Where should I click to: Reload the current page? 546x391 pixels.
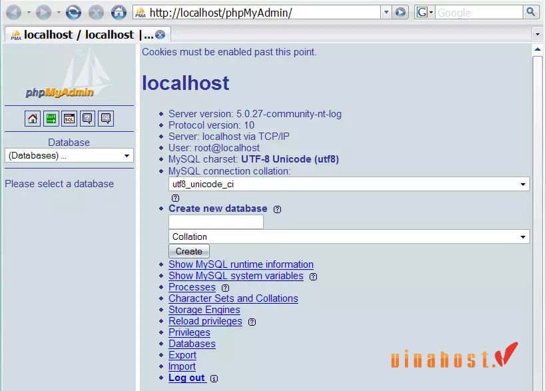pyautogui.click(x=73, y=13)
